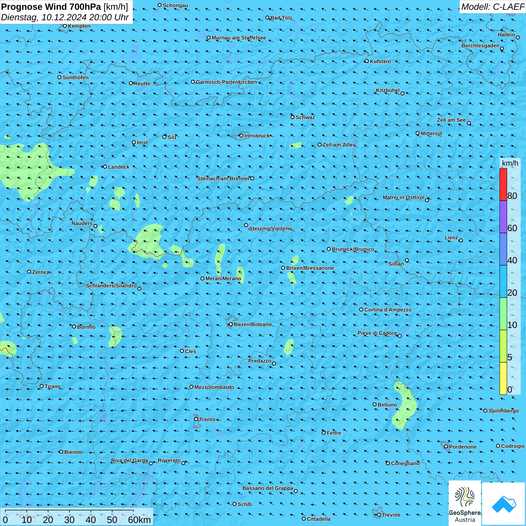The width and height of the screenshot is (526, 526).
Task: Click the 'Kitzbühel' label
Action: coord(388,90)
